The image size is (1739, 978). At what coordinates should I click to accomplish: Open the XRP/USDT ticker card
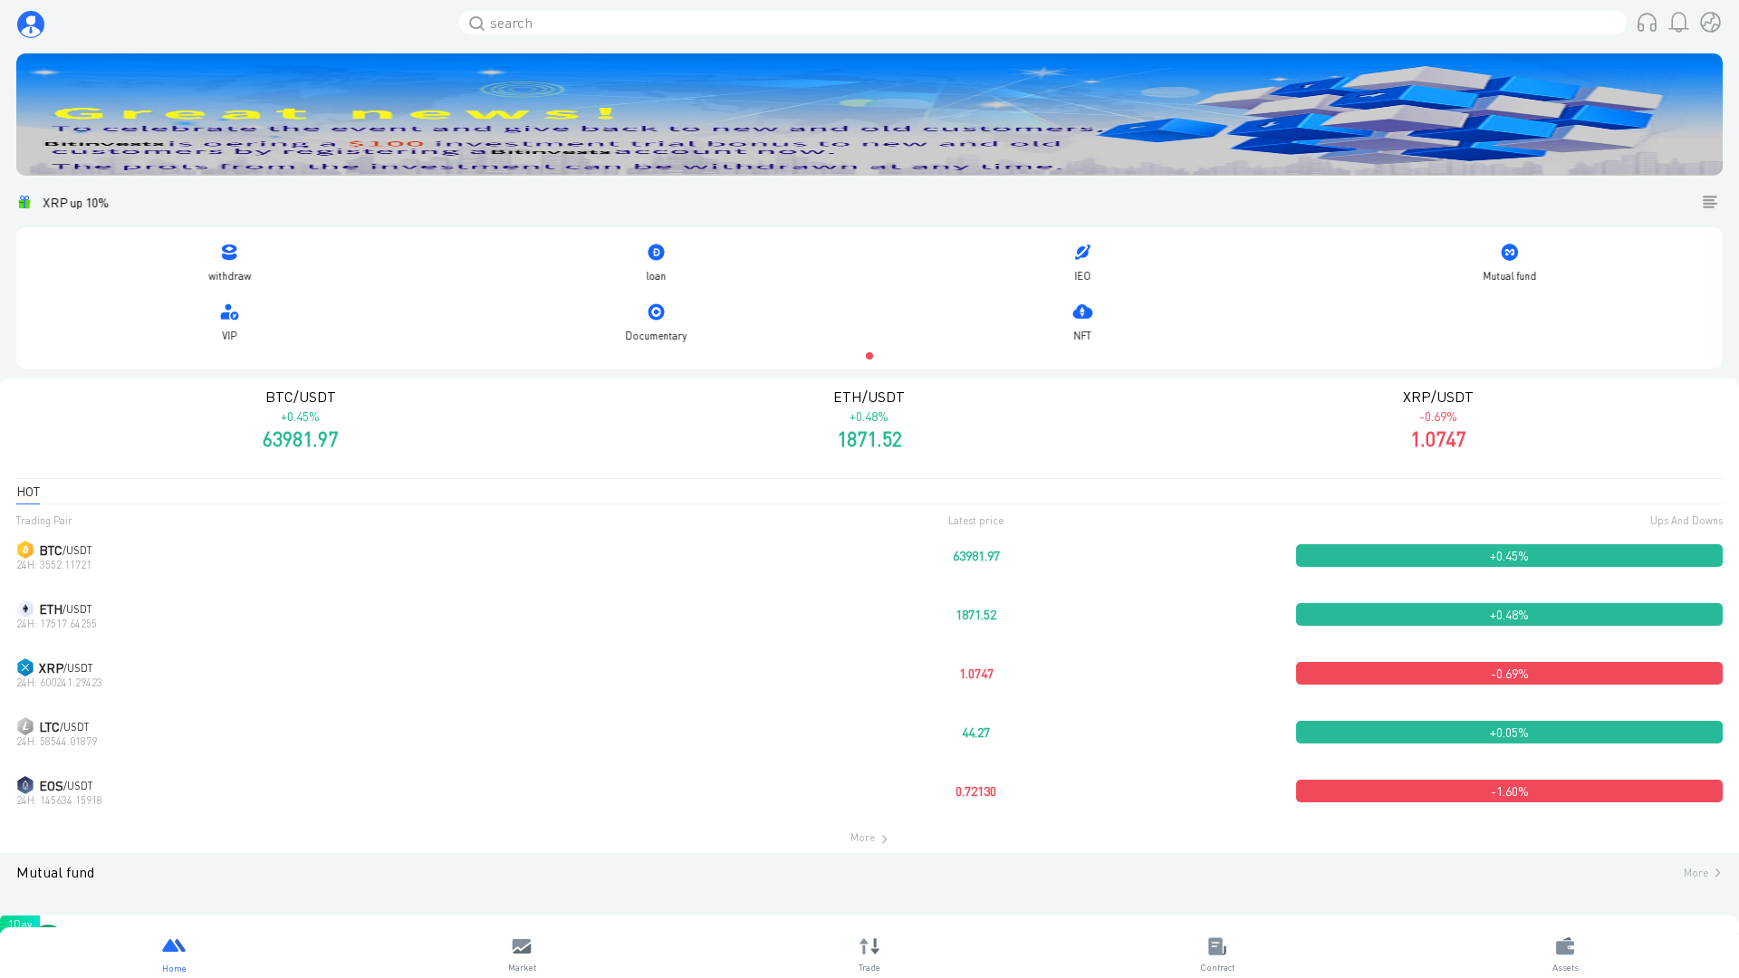click(x=1437, y=420)
